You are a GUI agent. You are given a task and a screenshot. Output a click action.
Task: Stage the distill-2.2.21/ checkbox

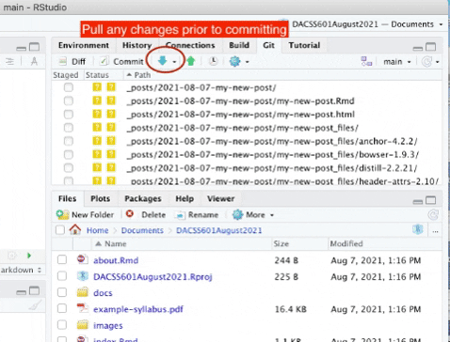[69, 168]
